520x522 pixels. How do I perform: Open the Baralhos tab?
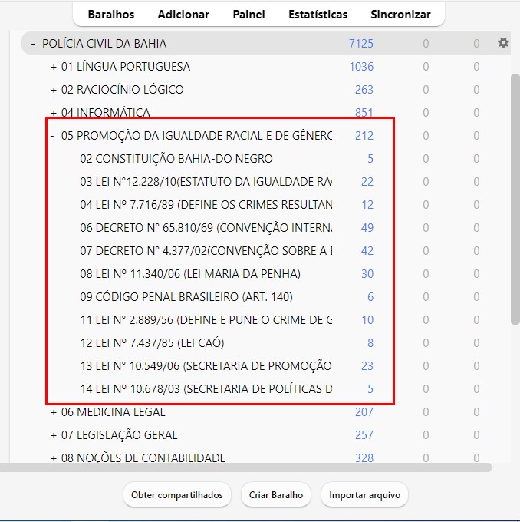[x=111, y=15]
